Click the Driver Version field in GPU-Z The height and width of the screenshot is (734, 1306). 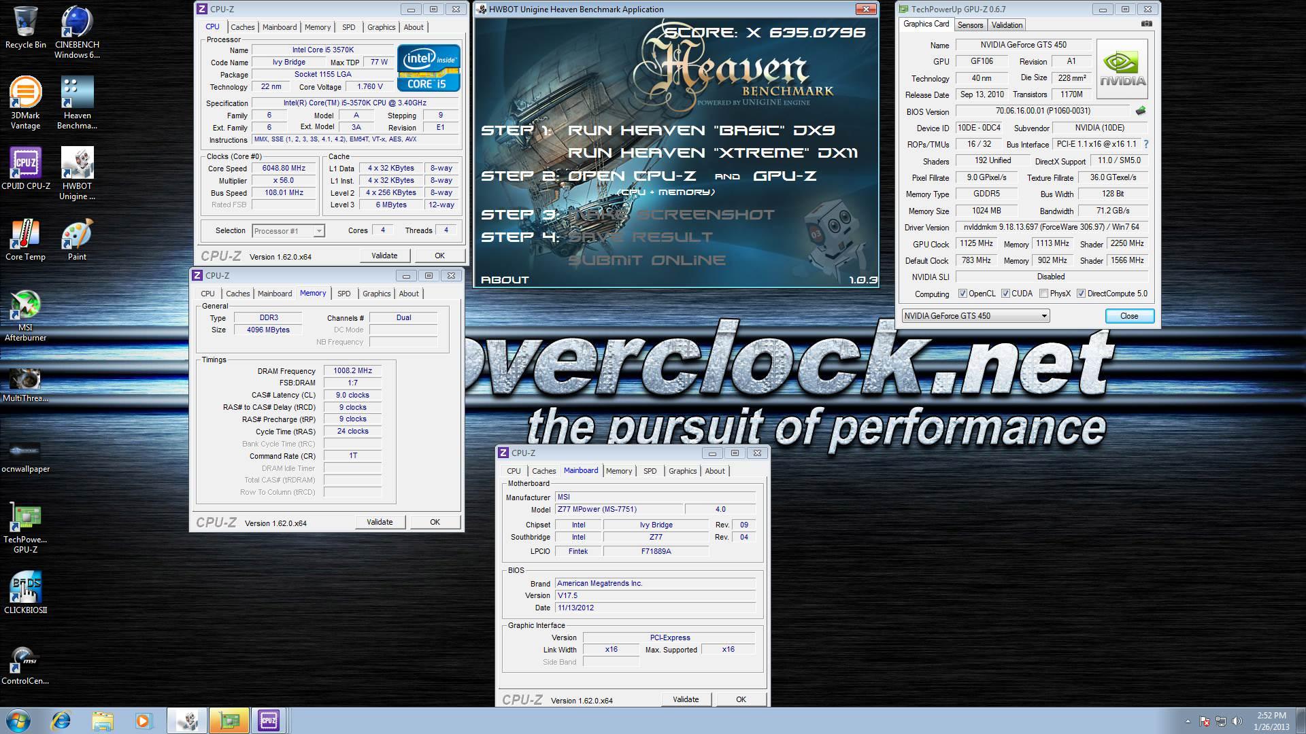tap(1052, 227)
